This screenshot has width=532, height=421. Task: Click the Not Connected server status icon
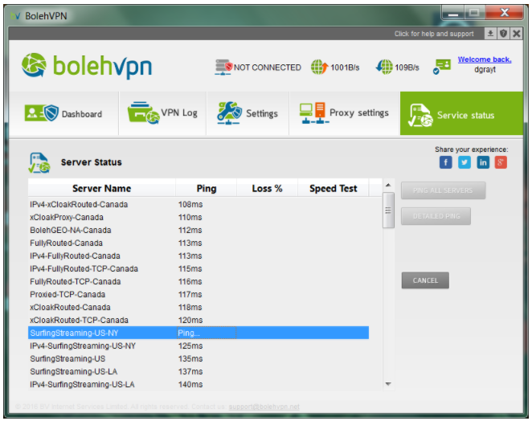point(223,67)
